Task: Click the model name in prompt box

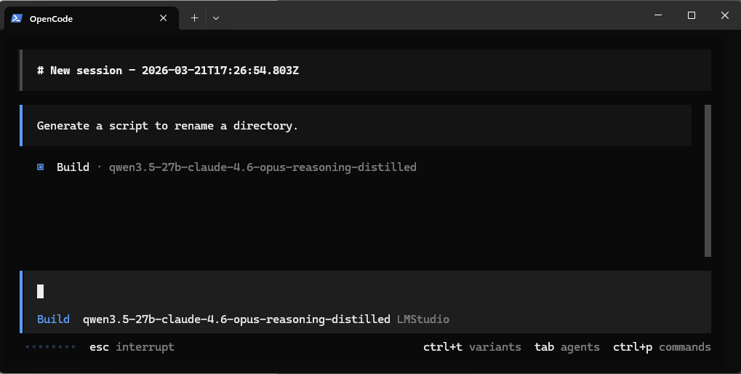Action: (x=236, y=319)
